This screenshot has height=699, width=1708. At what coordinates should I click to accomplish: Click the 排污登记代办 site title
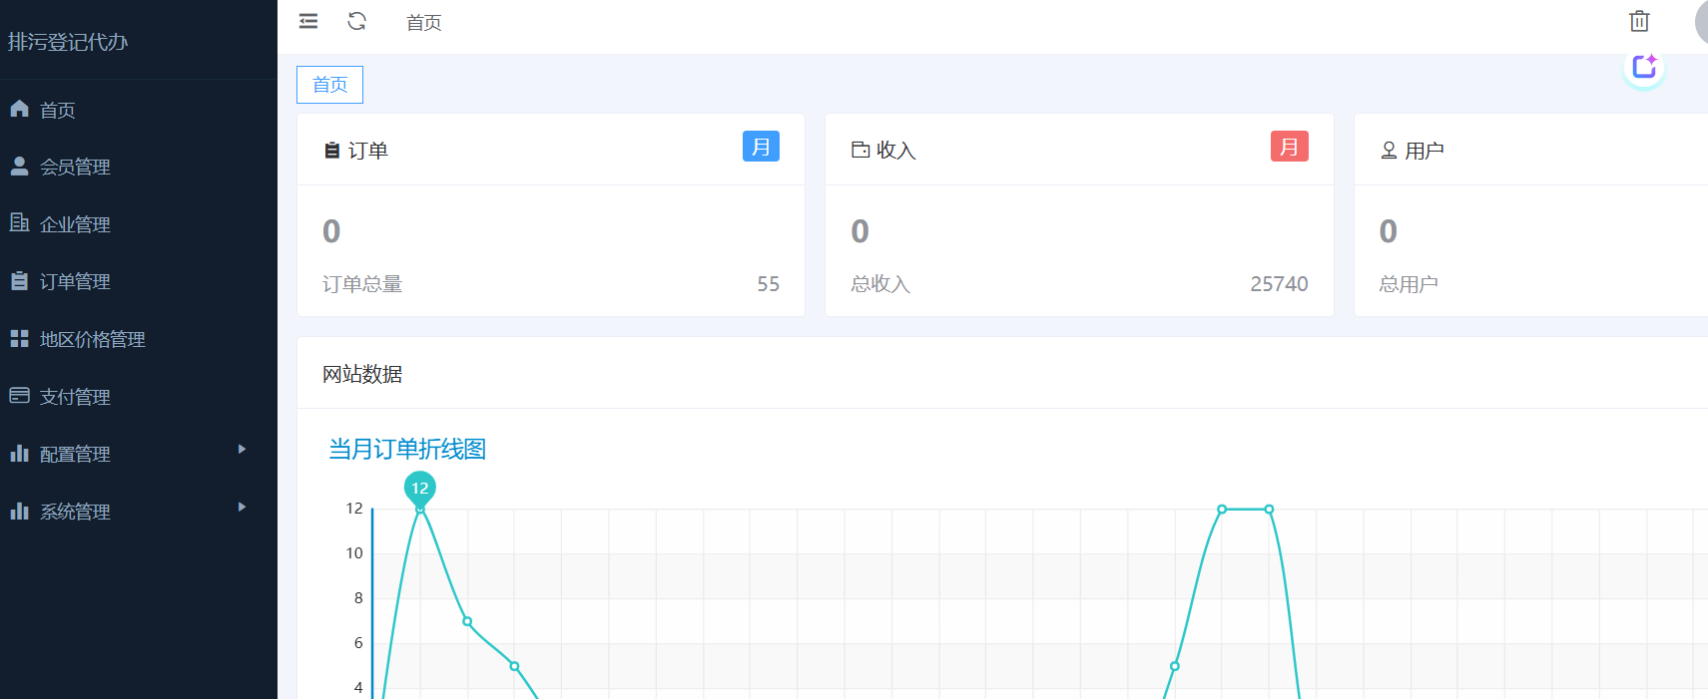(68, 42)
